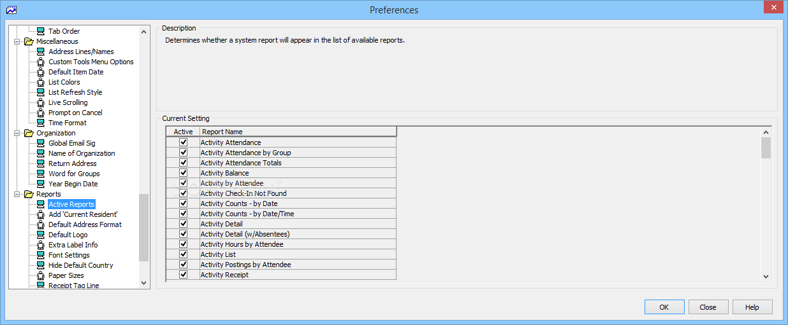The width and height of the screenshot is (788, 325).
Task: Click the report list scroll down arrow
Action: (766, 276)
